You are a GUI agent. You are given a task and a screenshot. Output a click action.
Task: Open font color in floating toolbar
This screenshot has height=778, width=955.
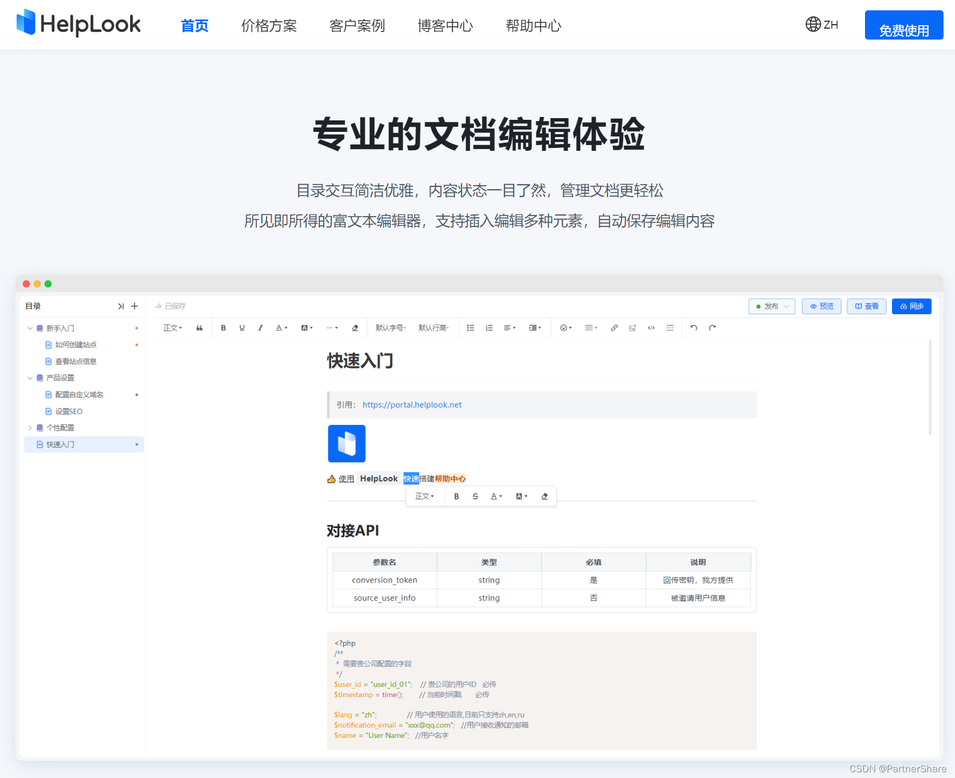pos(496,496)
